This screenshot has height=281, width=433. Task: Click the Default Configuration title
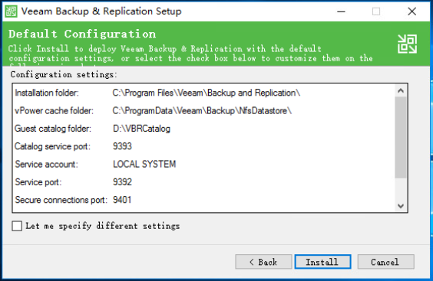pos(82,34)
